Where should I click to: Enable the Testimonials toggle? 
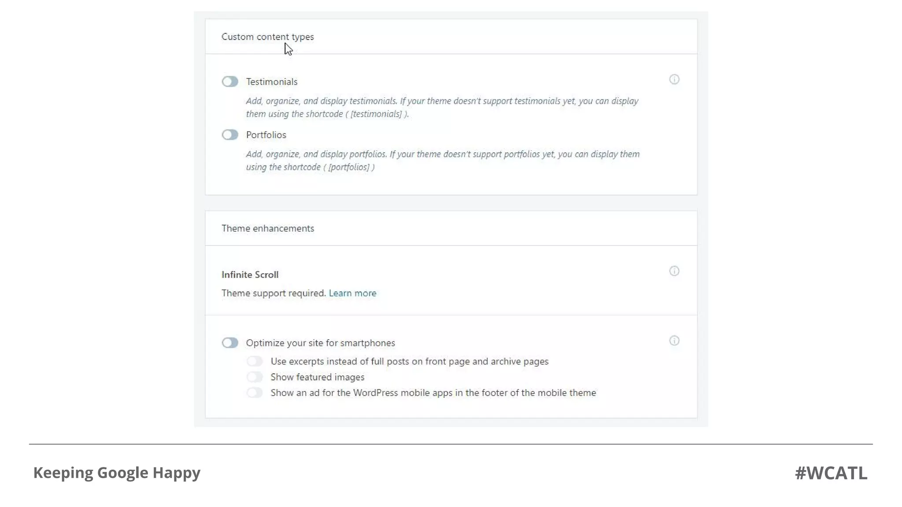(x=230, y=81)
